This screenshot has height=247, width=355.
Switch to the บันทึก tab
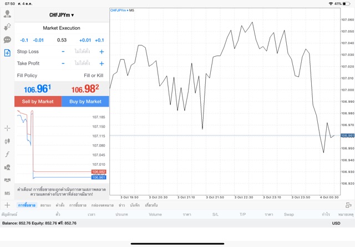point(134,205)
